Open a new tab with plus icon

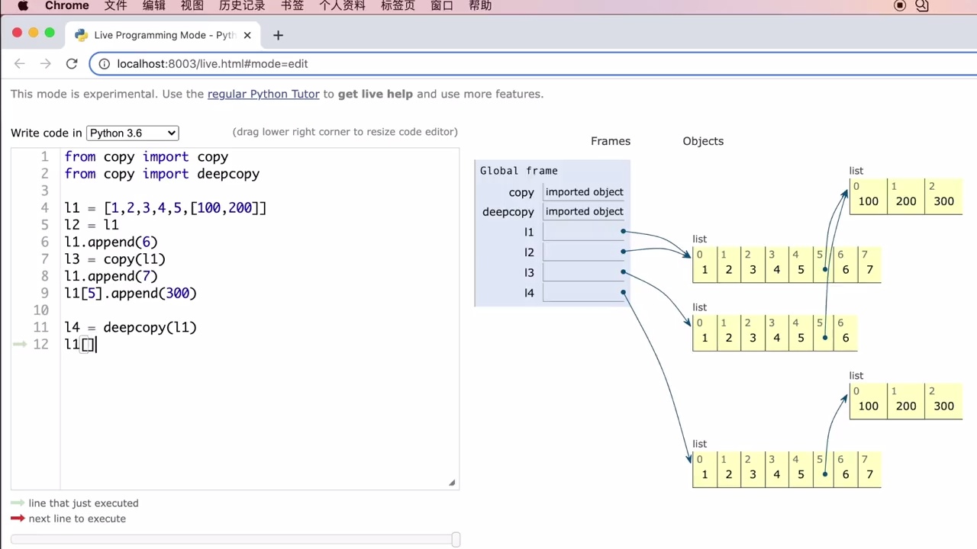[278, 35]
